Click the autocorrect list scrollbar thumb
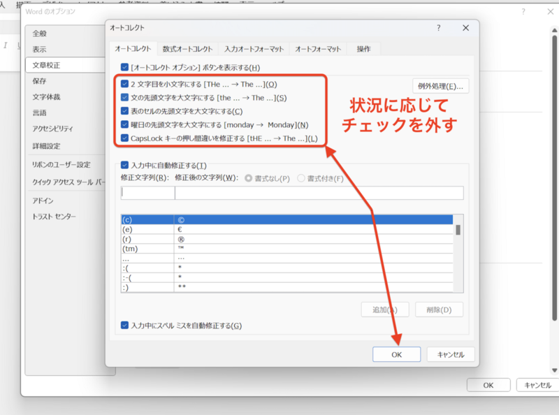The width and height of the screenshot is (559, 415). pyautogui.click(x=458, y=230)
